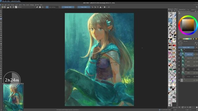Hide the selected highlighted layer
The image size is (198, 111).
pyautogui.click(x=179, y=54)
